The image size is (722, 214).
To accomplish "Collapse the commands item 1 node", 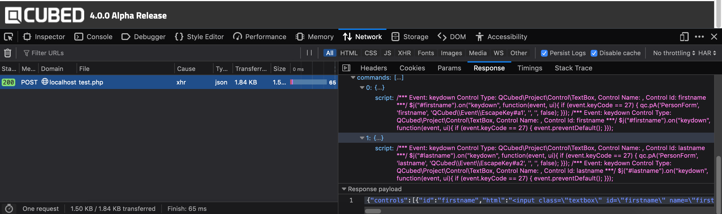I will point(362,138).
